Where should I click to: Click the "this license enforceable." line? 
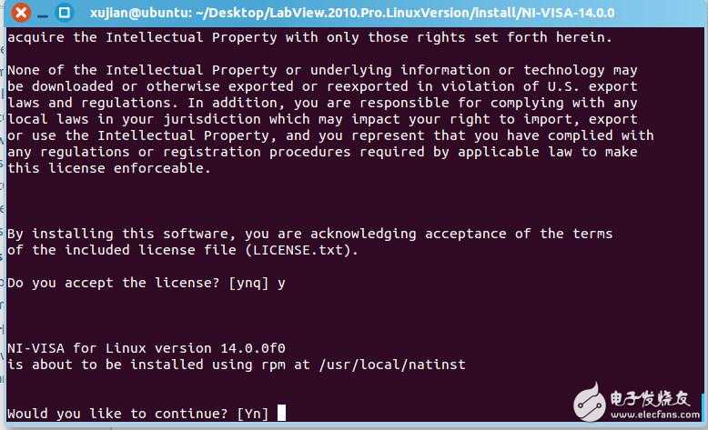tap(109, 168)
